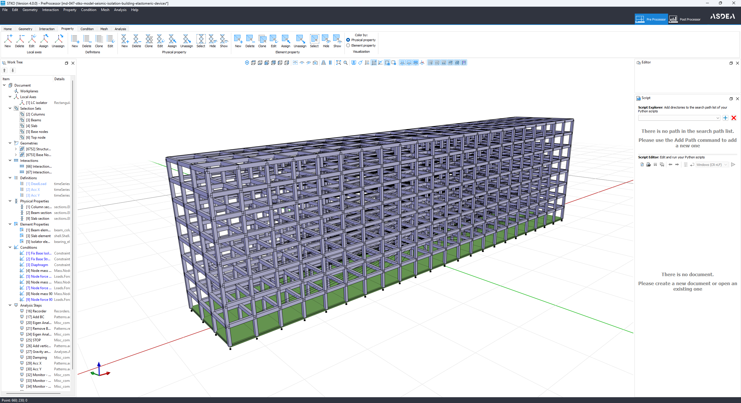
Task: Click Work Tree horizontal scrollbar
Action: [33, 393]
